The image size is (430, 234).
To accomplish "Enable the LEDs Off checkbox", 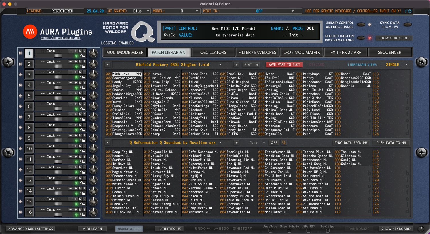I will 308,231.
